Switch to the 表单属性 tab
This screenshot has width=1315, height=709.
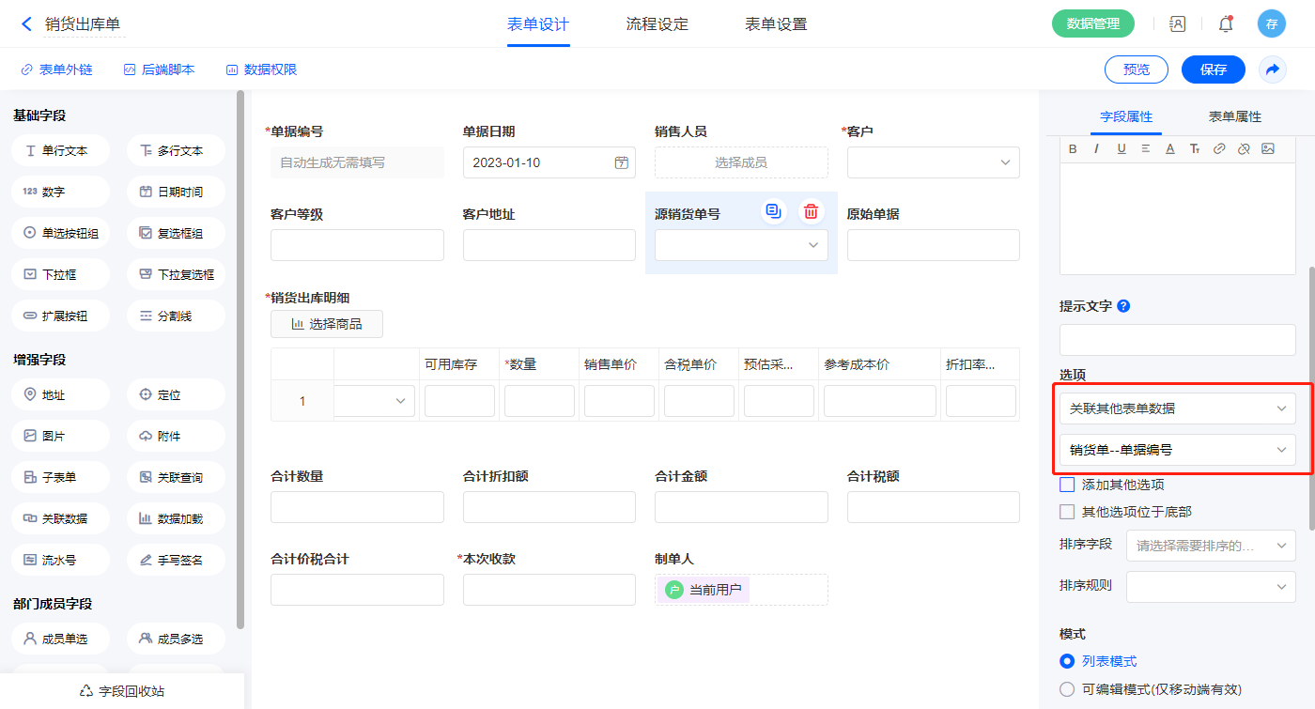(x=1234, y=116)
